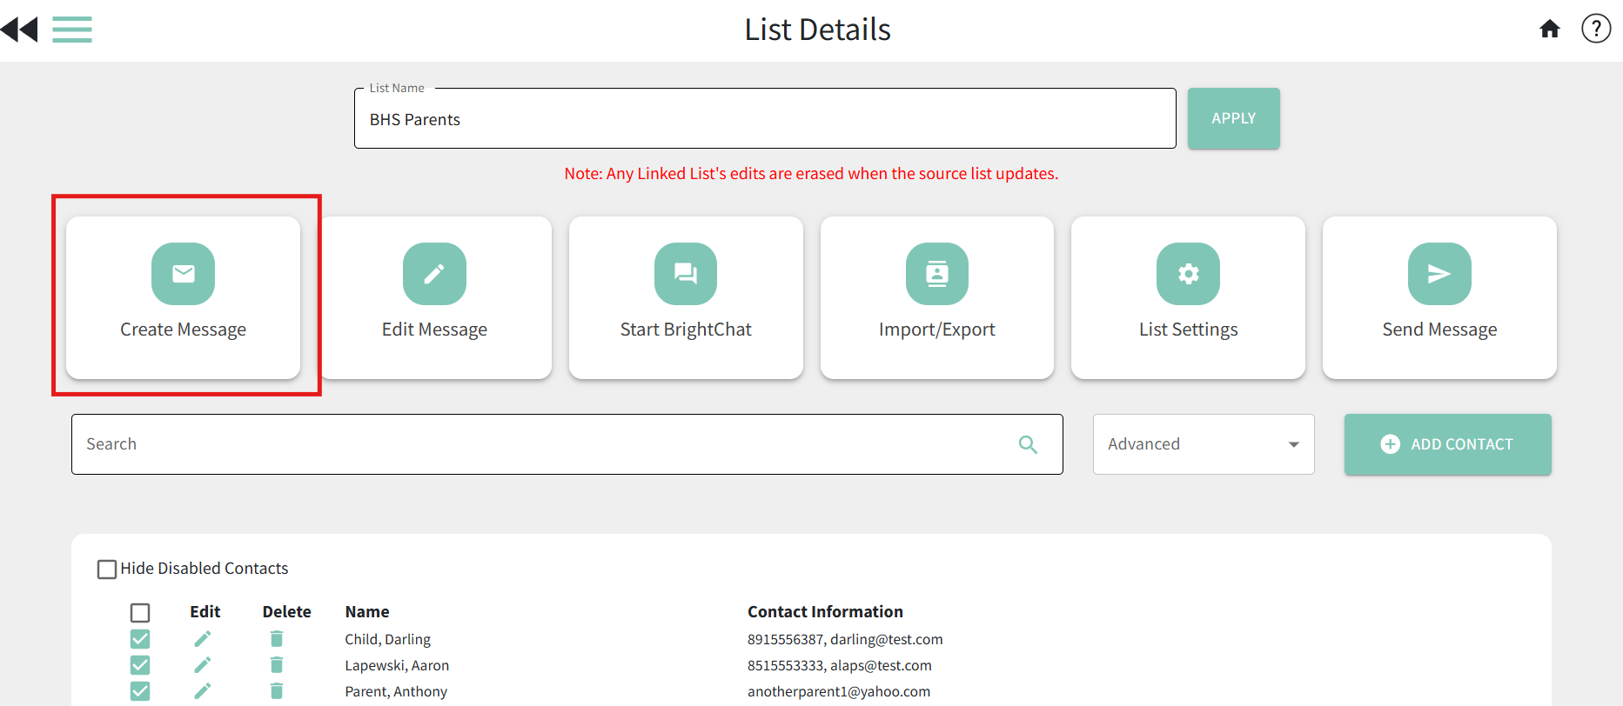Viewport: 1623px width, 706px height.
Task: Click the Contact Information column header
Action: click(x=825, y=612)
